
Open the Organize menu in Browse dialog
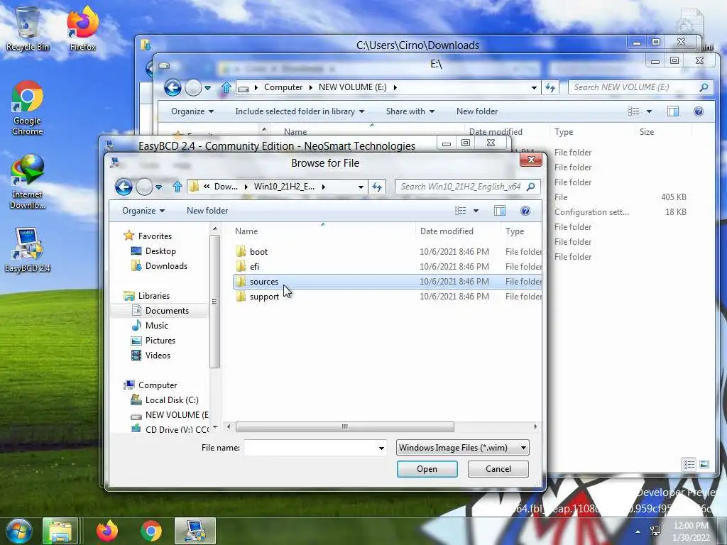pyautogui.click(x=143, y=211)
